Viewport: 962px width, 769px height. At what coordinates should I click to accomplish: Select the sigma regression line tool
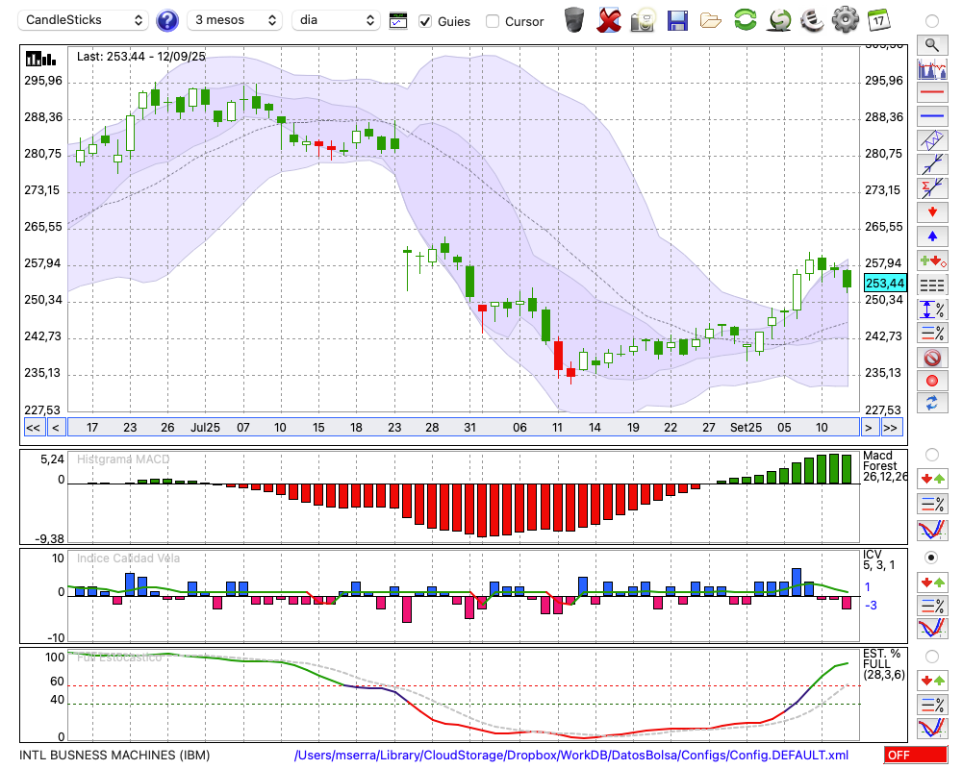click(x=932, y=187)
